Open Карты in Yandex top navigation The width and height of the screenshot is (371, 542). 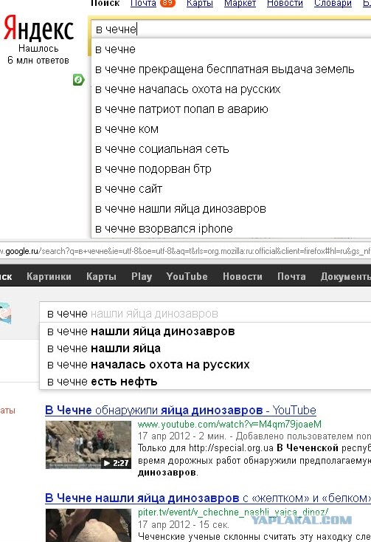point(199,4)
